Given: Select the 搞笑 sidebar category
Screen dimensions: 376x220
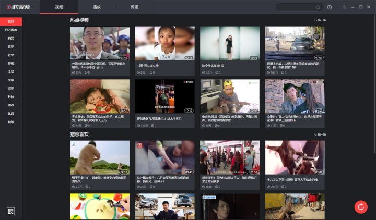Looking at the screenshot, I should 11,38.
